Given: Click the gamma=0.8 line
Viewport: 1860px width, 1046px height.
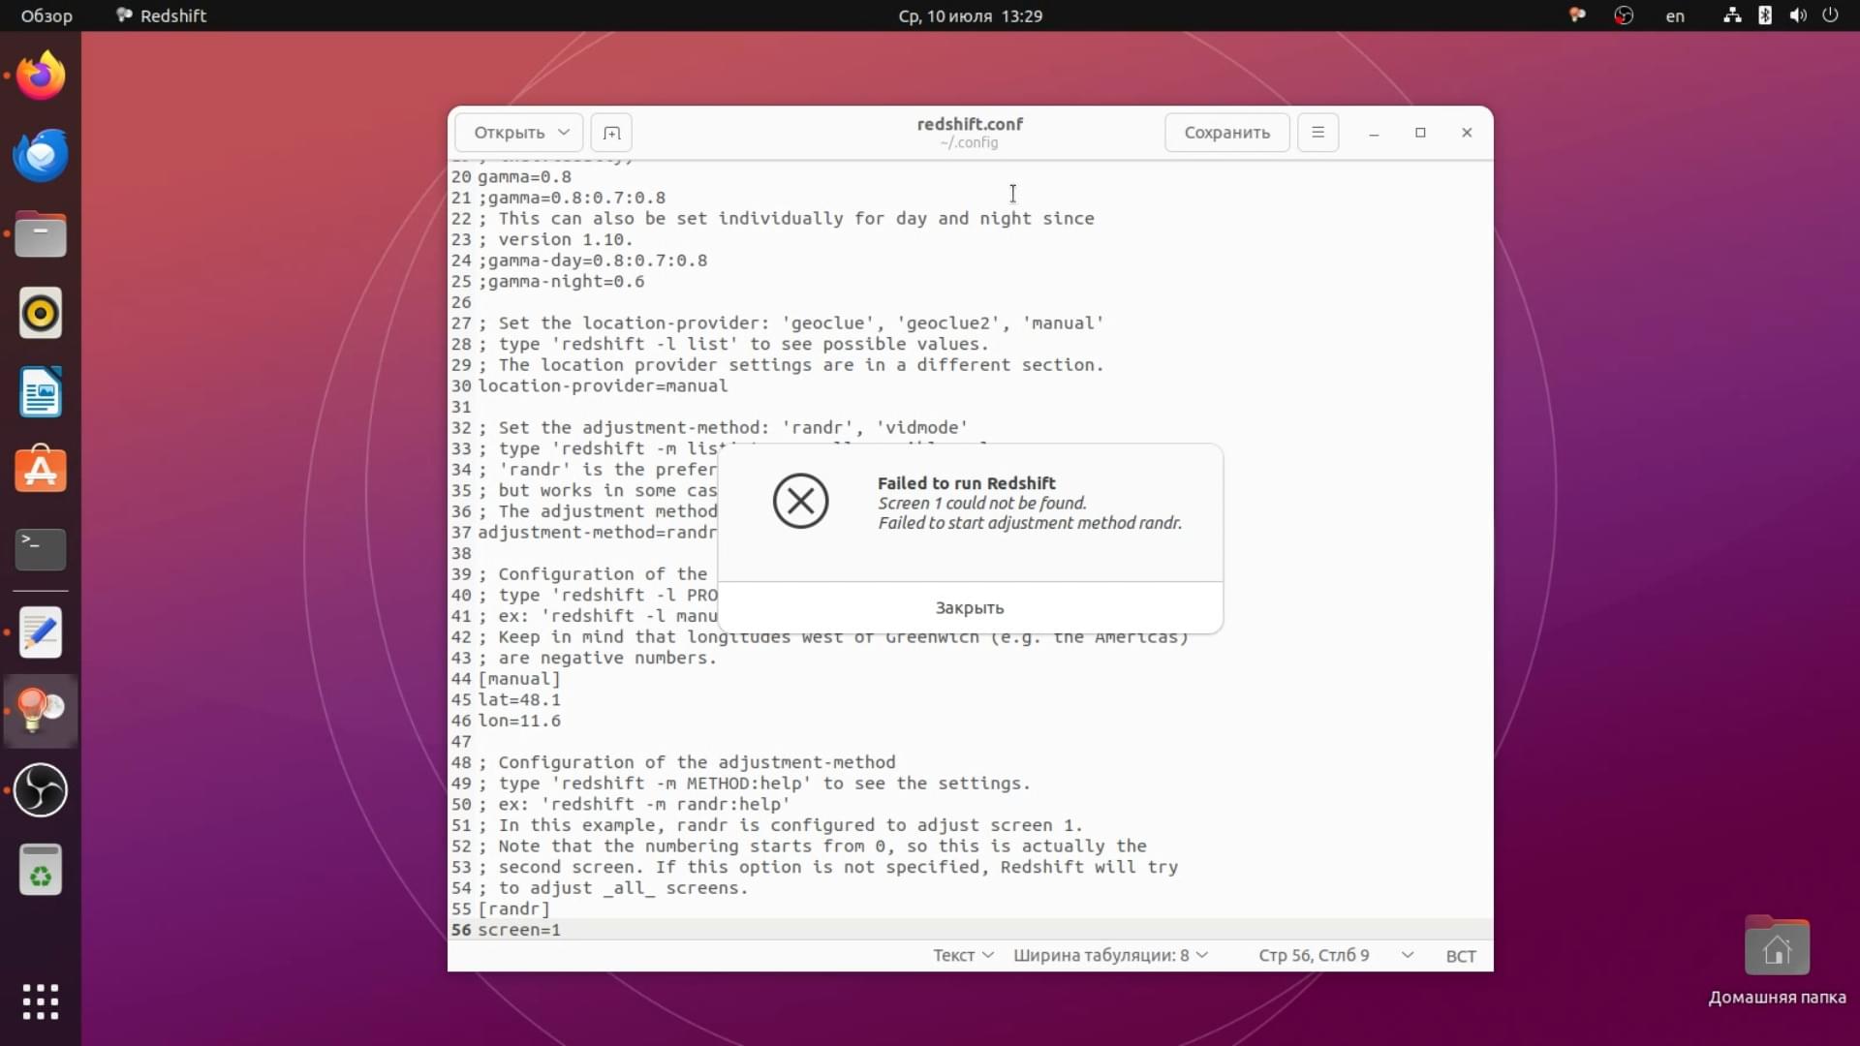Looking at the screenshot, I should click(524, 176).
